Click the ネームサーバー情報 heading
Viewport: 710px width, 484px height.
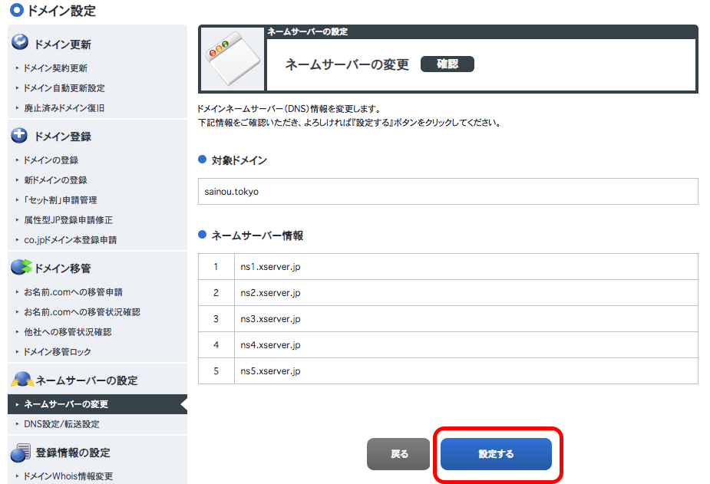coord(257,235)
